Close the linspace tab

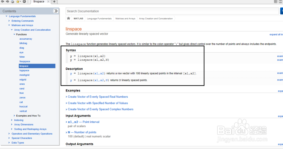click(48, 1)
